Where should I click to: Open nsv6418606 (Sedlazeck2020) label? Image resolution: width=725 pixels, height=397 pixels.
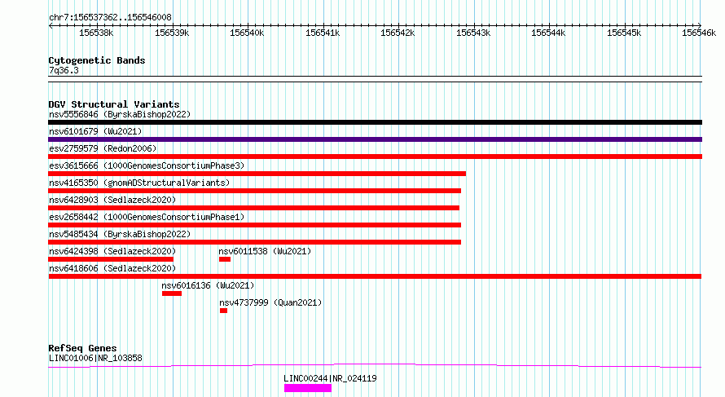pos(112,268)
